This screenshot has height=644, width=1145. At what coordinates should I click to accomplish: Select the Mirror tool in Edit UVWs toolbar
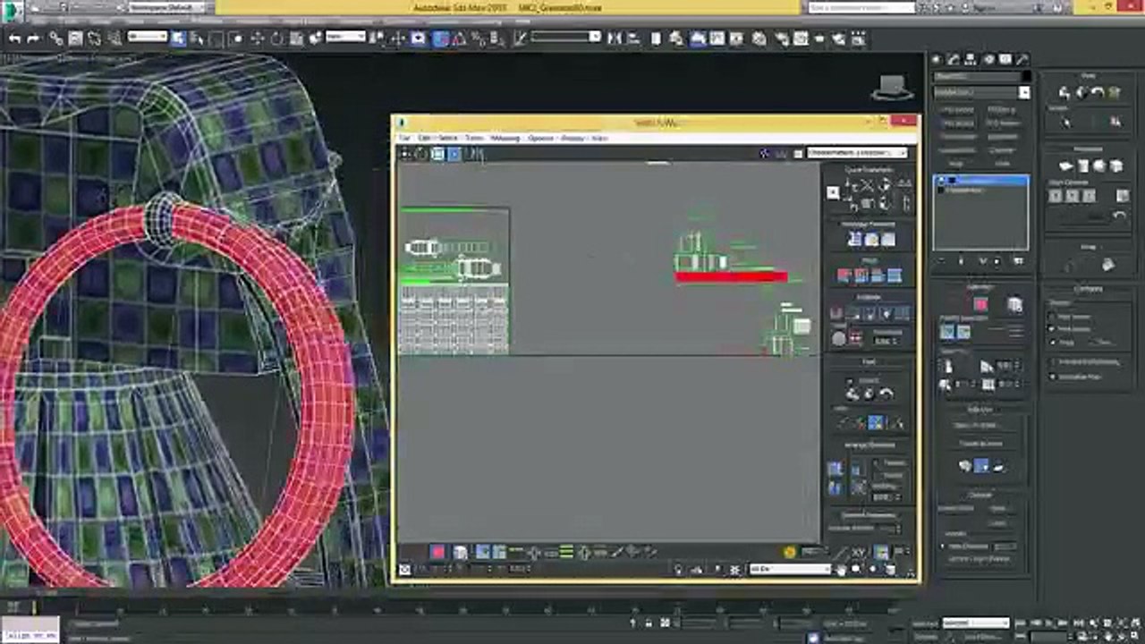pos(475,154)
